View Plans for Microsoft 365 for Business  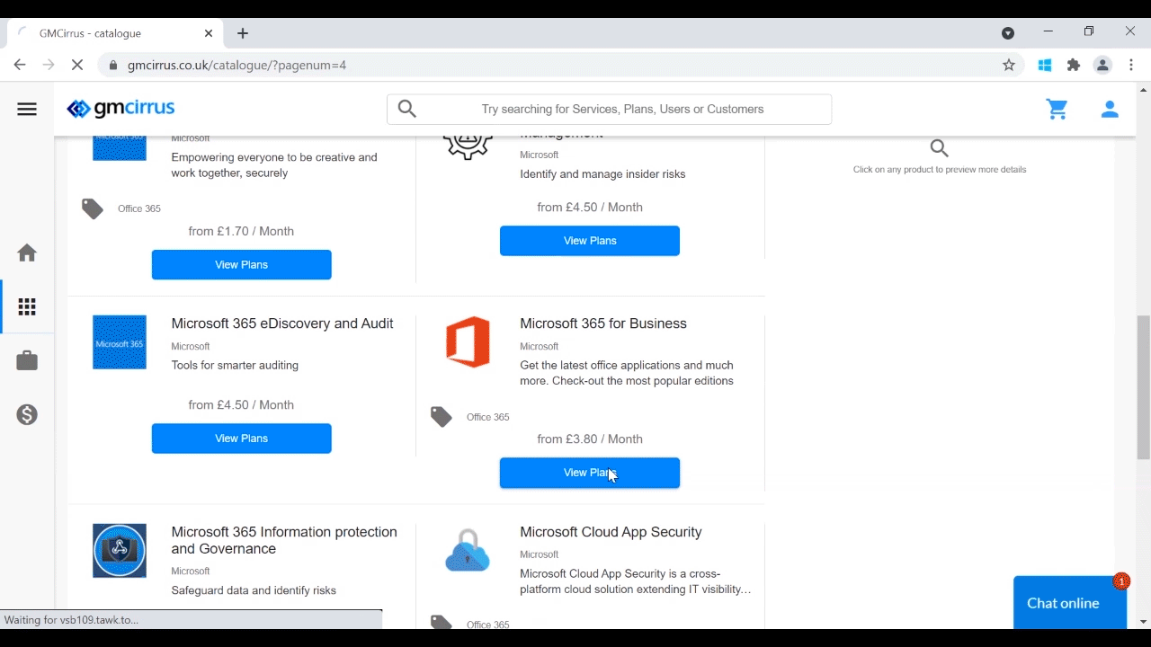pyautogui.click(x=589, y=473)
